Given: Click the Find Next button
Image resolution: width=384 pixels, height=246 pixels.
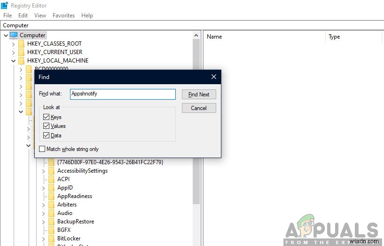Looking at the screenshot, I should 199,95.
